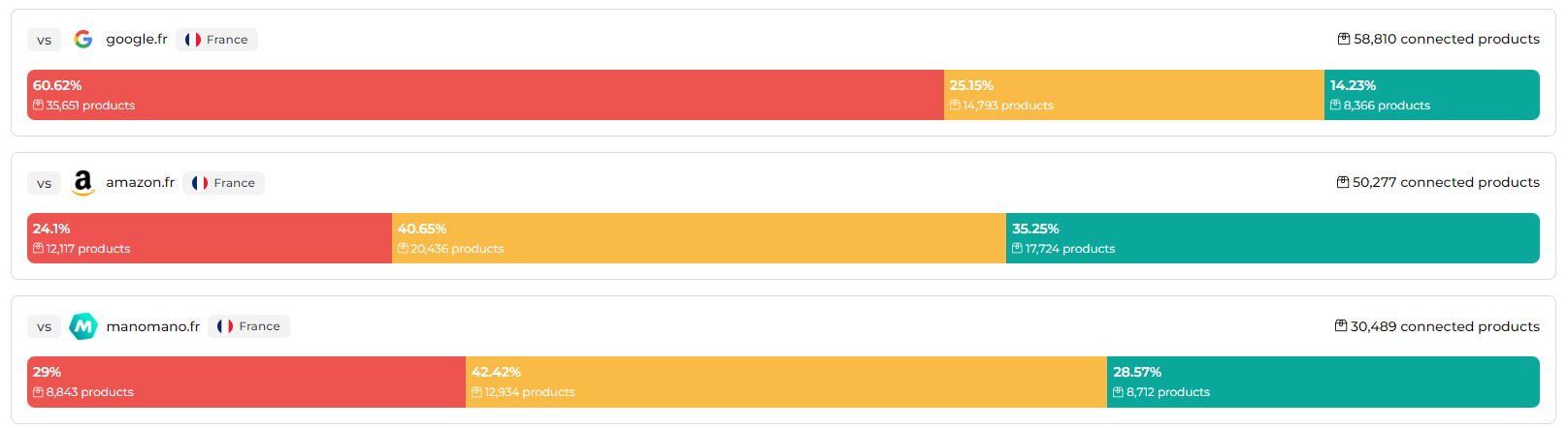Select the yellow 25.15% google.fr segment

tap(1133, 95)
